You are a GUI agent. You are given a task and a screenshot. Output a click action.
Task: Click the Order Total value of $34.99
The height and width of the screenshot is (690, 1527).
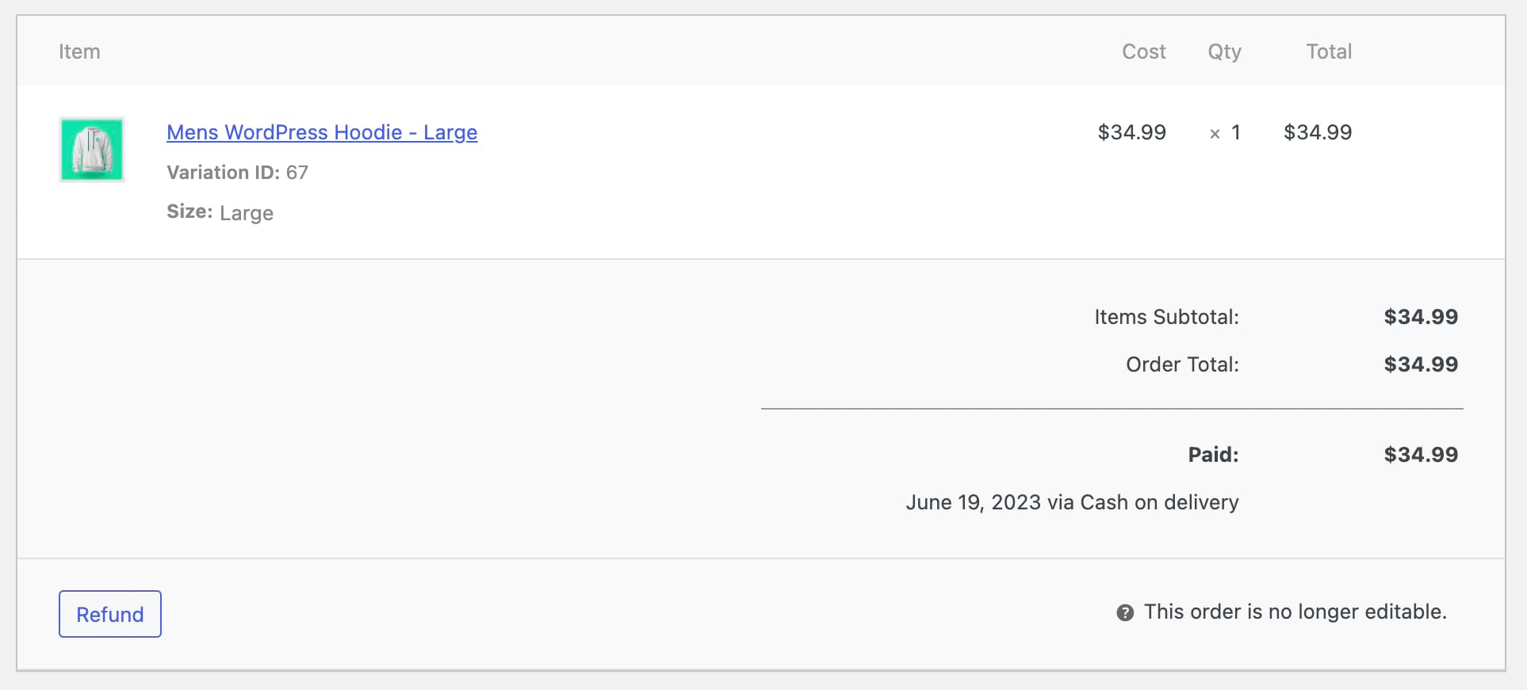(x=1421, y=364)
